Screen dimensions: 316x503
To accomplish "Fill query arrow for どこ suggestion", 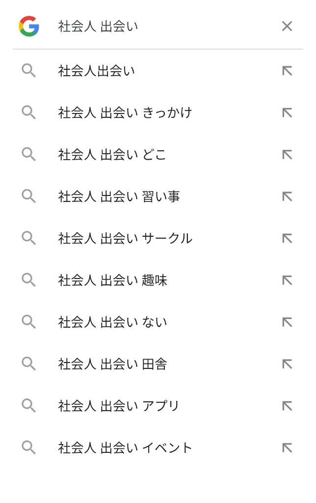I will pyautogui.click(x=287, y=154).
